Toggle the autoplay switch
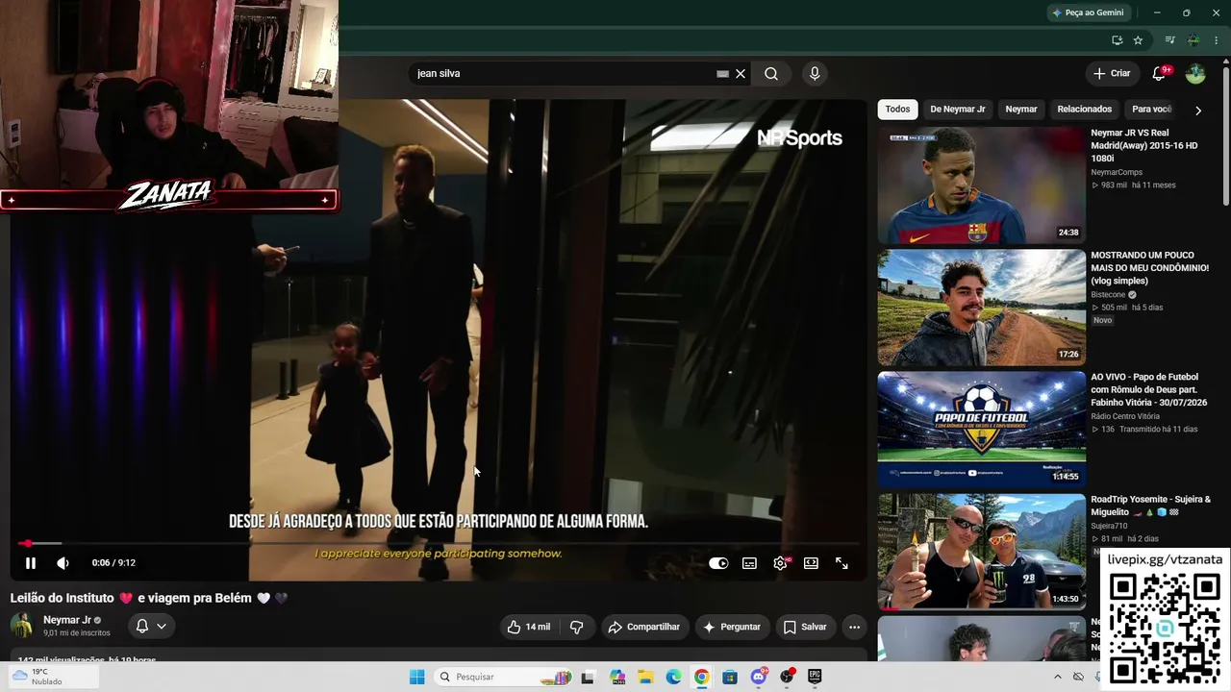1231x692 pixels. pos(718,563)
